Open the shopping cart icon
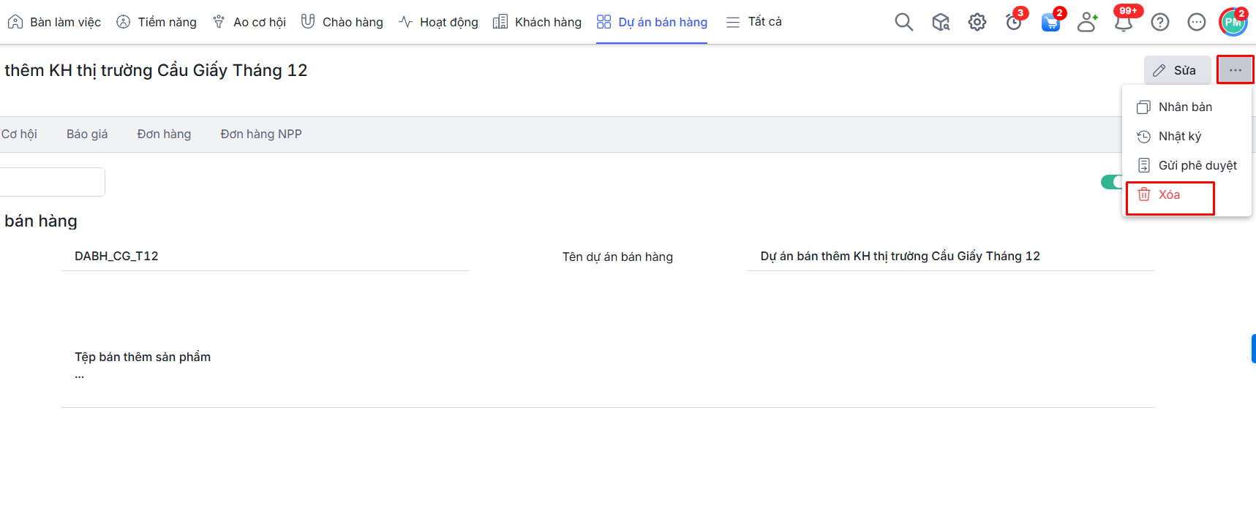The image size is (1256, 508). pos(1050,22)
